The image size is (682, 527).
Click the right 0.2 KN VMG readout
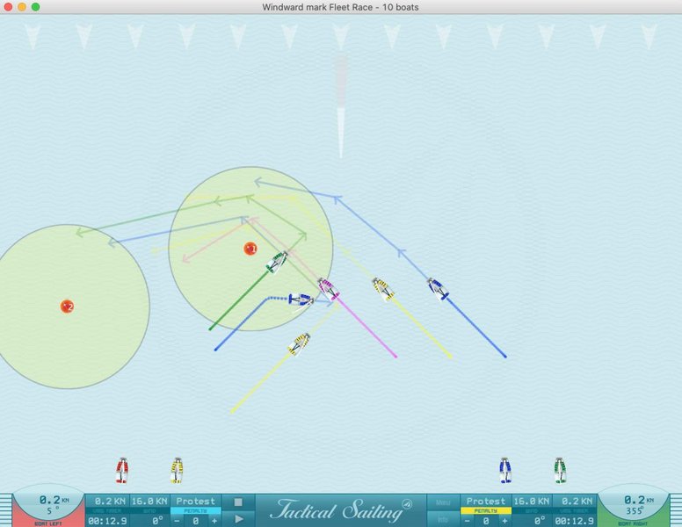pyautogui.click(x=575, y=501)
